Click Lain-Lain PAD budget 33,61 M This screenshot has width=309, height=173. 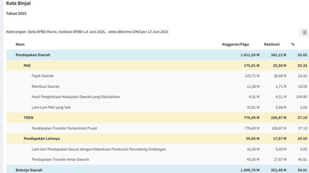[x=253, y=107]
